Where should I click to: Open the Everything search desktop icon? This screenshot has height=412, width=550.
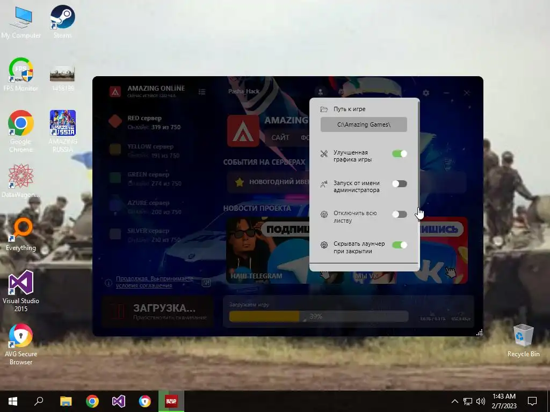pos(21,234)
